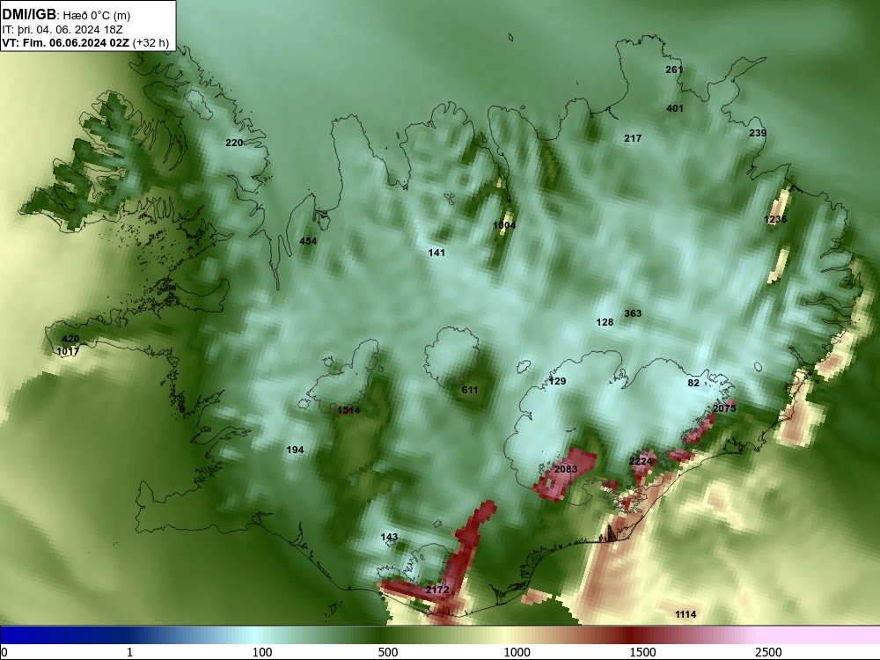
Task: Select the 363 height value
Action: coord(633,313)
